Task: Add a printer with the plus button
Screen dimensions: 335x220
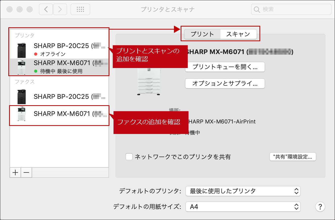Action: coord(15,172)
